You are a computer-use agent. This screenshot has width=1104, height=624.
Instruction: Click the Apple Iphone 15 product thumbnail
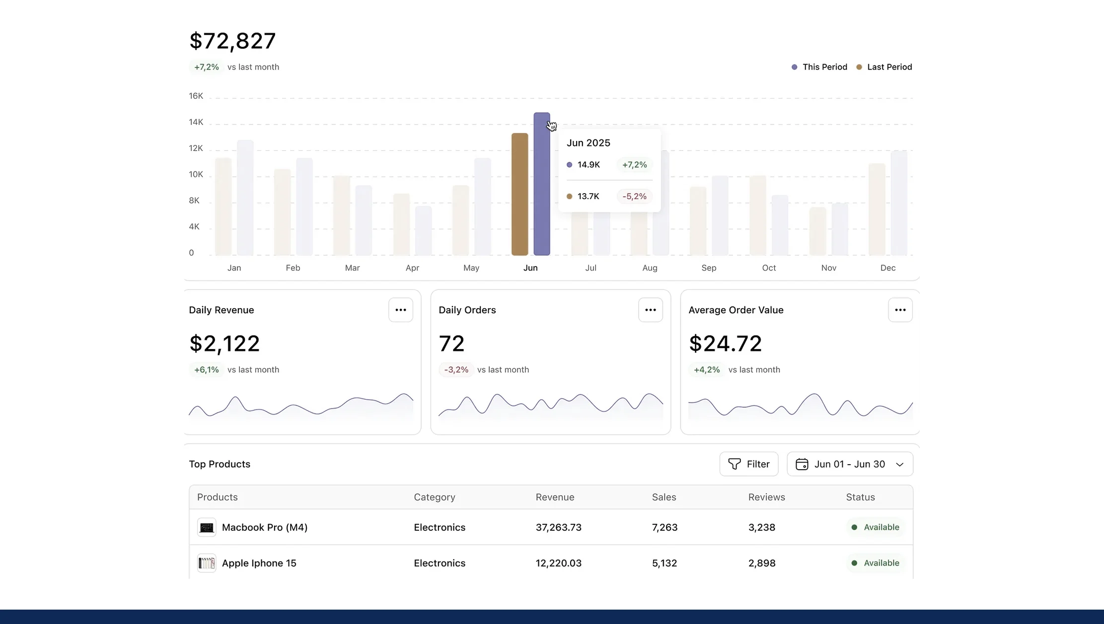[x=207, y=563]
